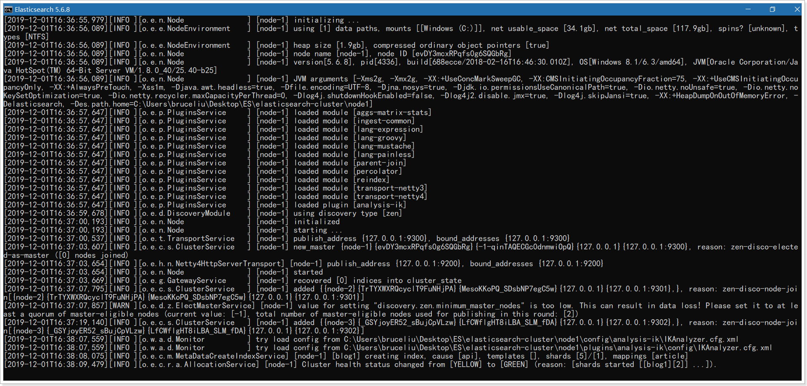Click the "[transport-netty4]" module name
Image resolution: width=807 pixels, height=386 pixels.
(390, 197)
